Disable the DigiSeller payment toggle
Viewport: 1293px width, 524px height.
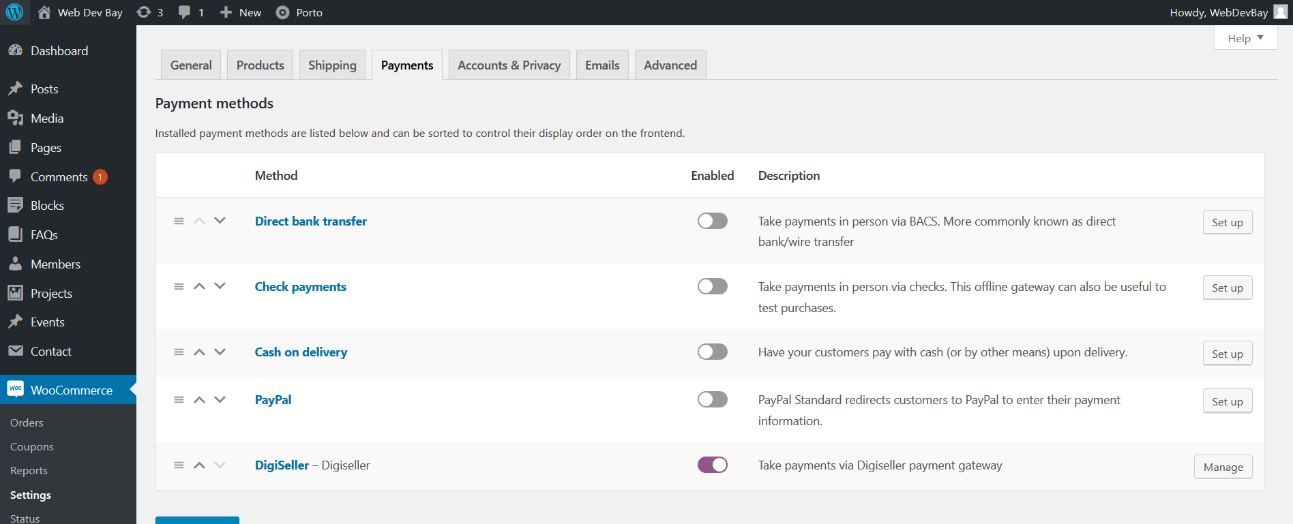coord(712,465)
